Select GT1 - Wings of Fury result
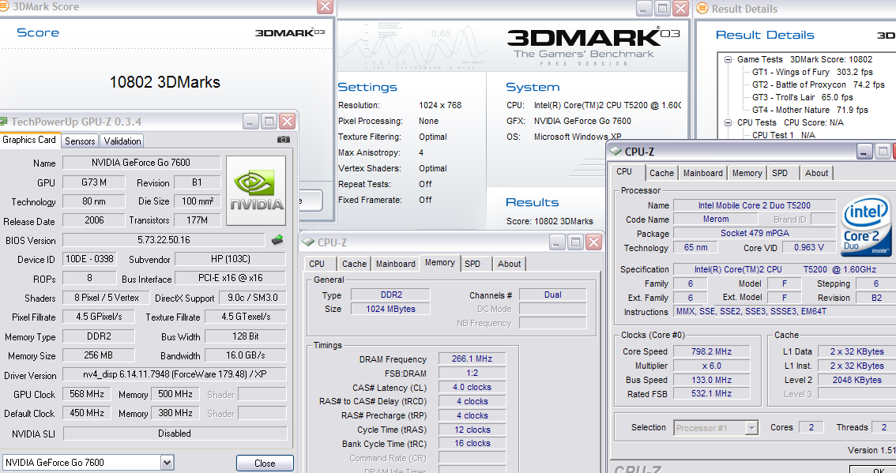This screenshot has height=473, width=896. click(812, 72)
